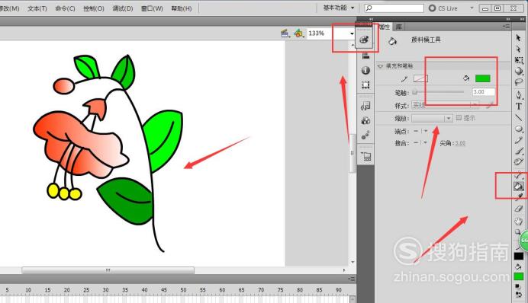Select the Eyedropper tool
The width and height of the screenshot is (528, 303).
pos(519,197)
